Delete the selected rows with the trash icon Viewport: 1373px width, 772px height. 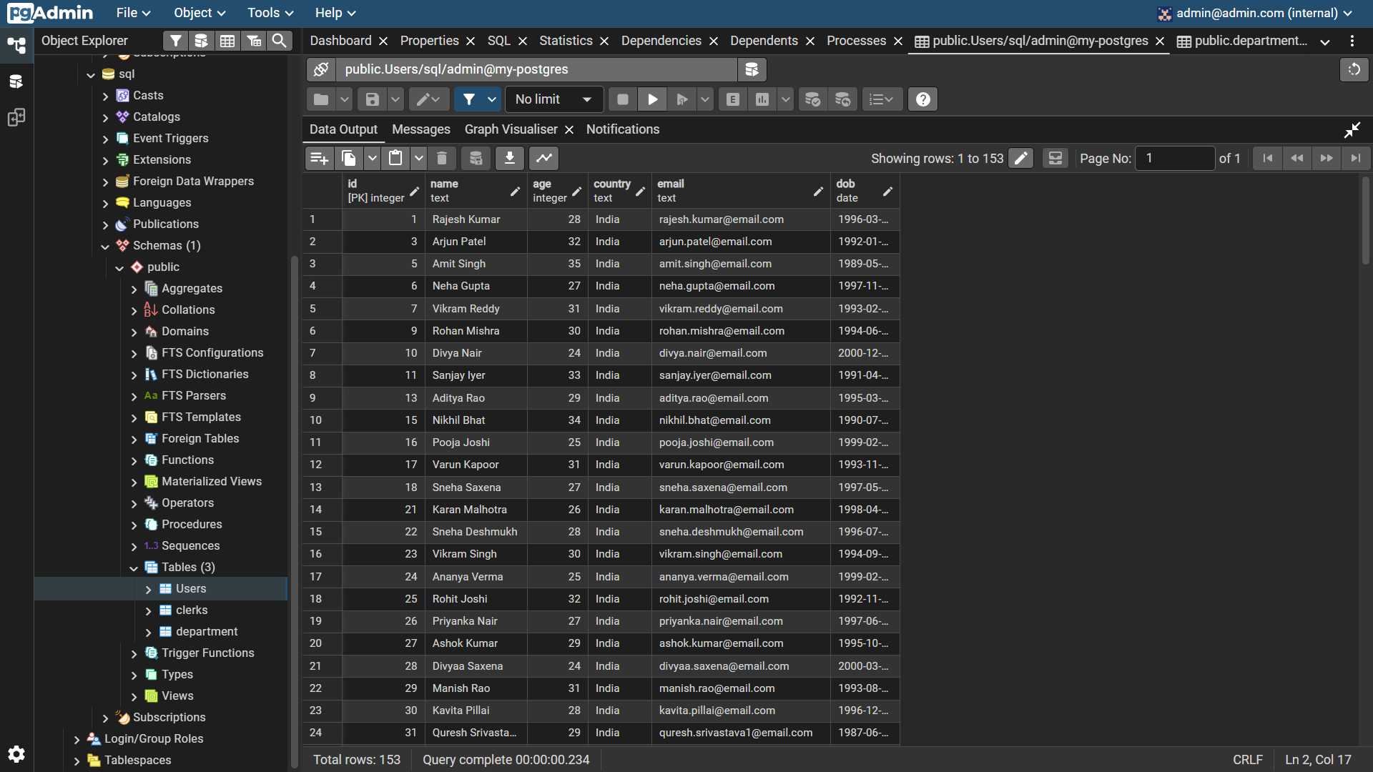point(443,158)
